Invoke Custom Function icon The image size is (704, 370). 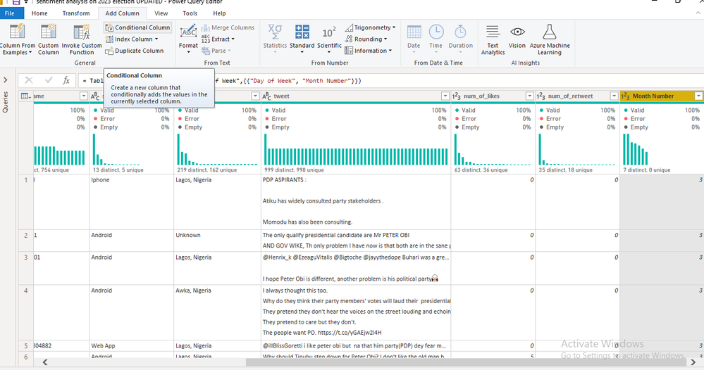pos(82,32)
